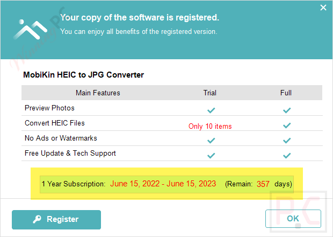Click the Register button label
333x237 pixels.
pos(62,219)
